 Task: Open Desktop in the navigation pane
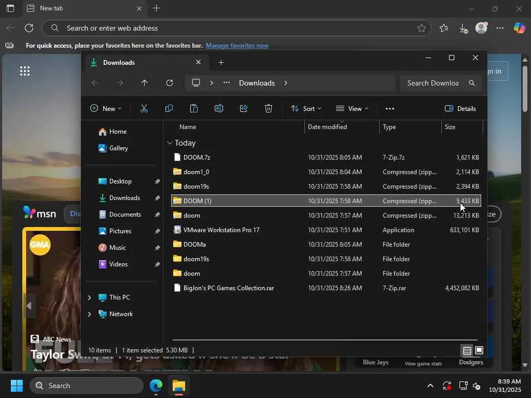point(120,181)
